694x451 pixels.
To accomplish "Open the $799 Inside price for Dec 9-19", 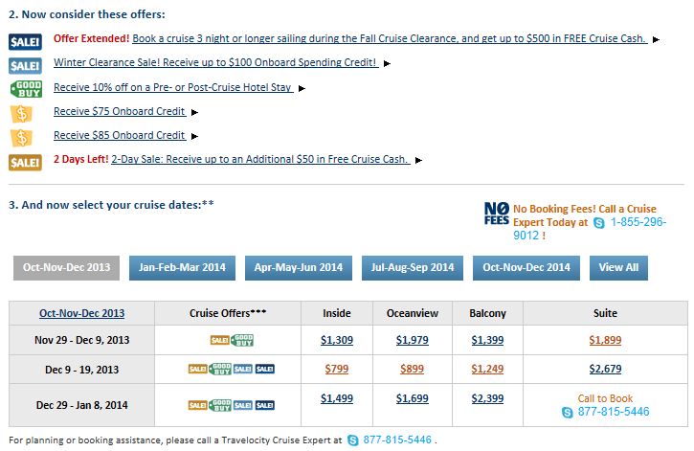I will click(x=337, y=369).
